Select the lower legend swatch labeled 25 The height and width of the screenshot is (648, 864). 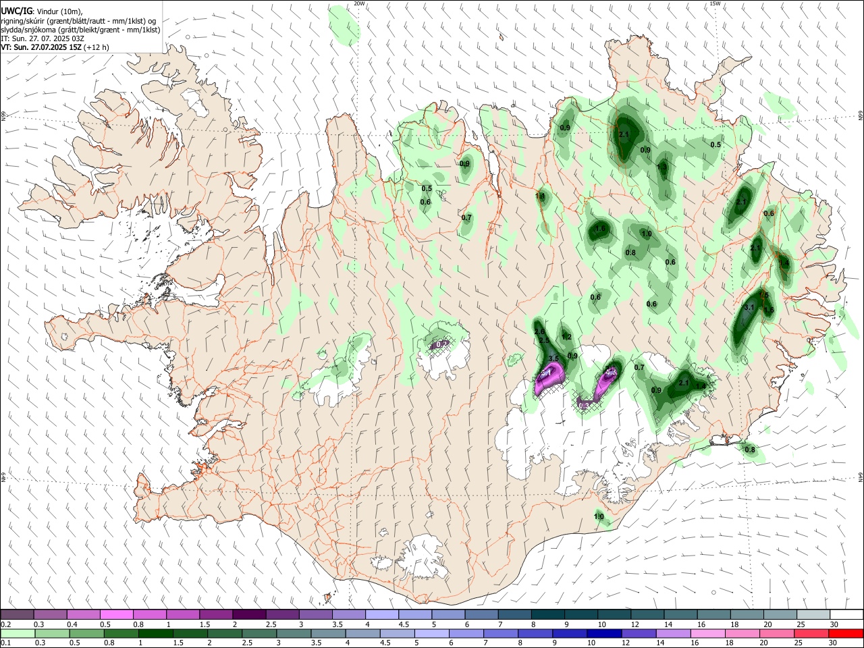[812, 633]
